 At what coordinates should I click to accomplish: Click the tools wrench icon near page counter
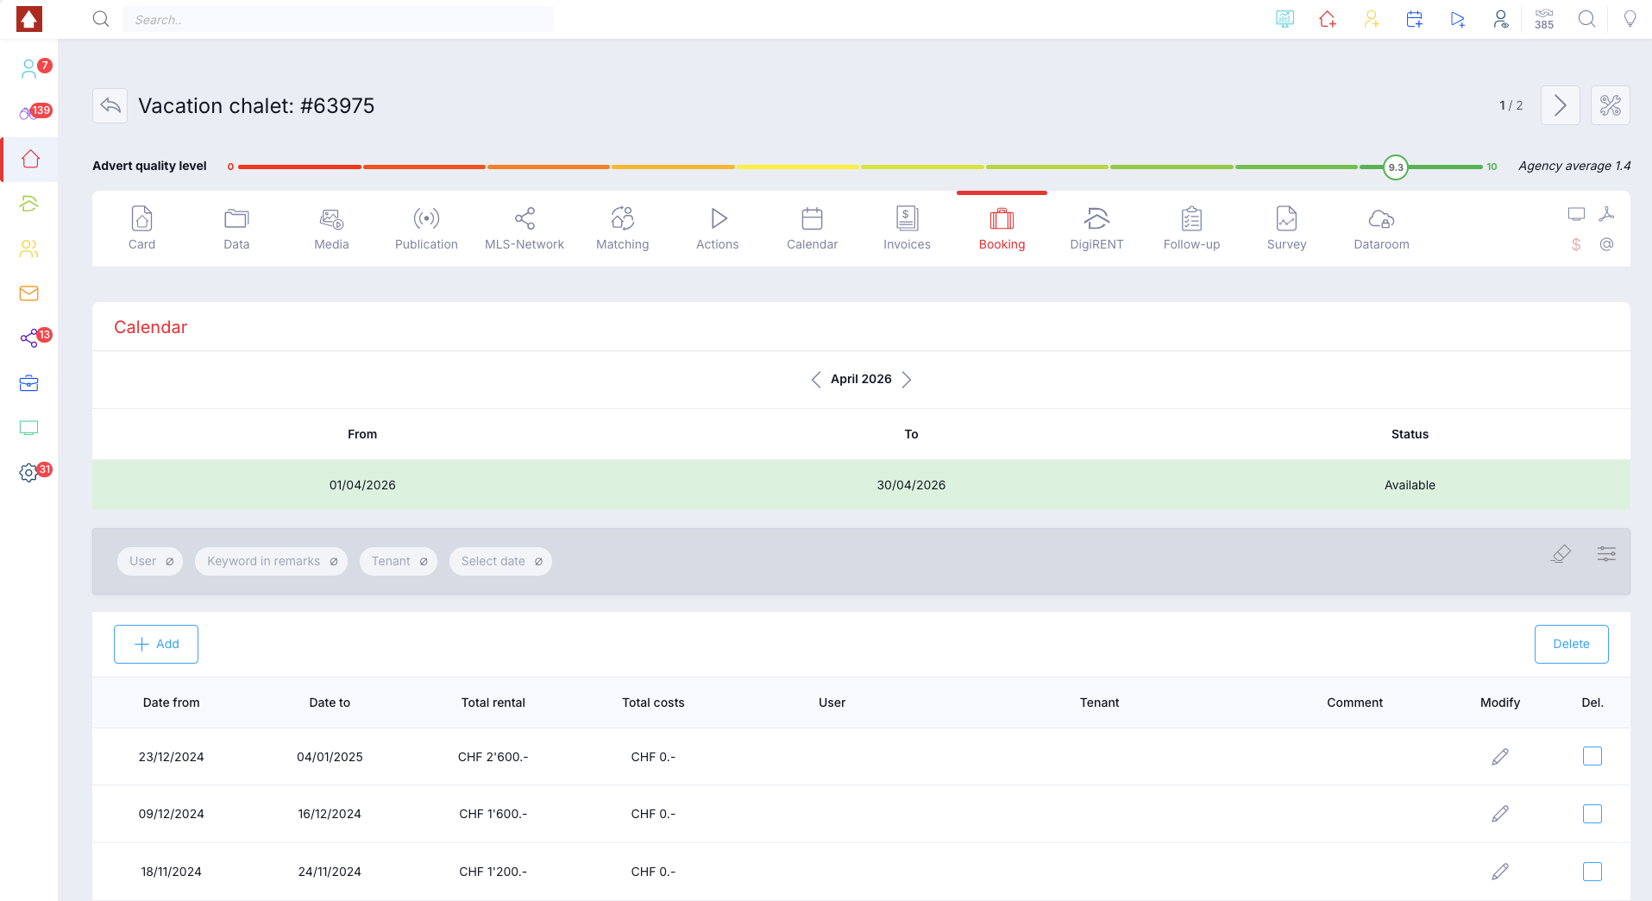[x=1611, y=105]
